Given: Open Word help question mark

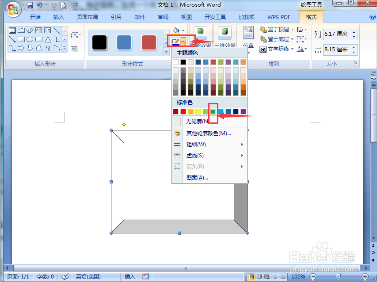Looking at the screenshot, I should point(373,17).
